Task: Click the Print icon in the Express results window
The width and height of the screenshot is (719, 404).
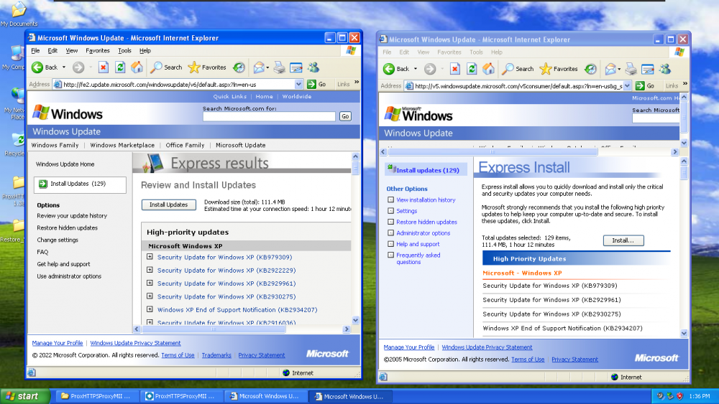Action: pyautogui.click(x=279, y=67)
